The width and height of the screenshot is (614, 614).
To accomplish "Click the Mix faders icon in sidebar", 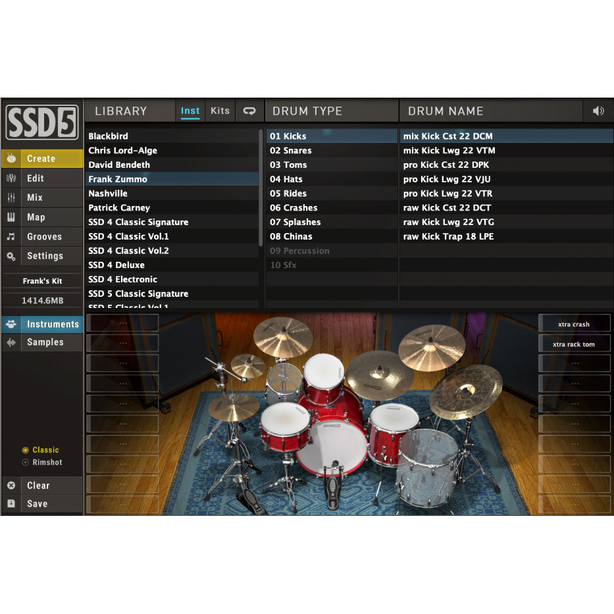I will coord(11,197).
